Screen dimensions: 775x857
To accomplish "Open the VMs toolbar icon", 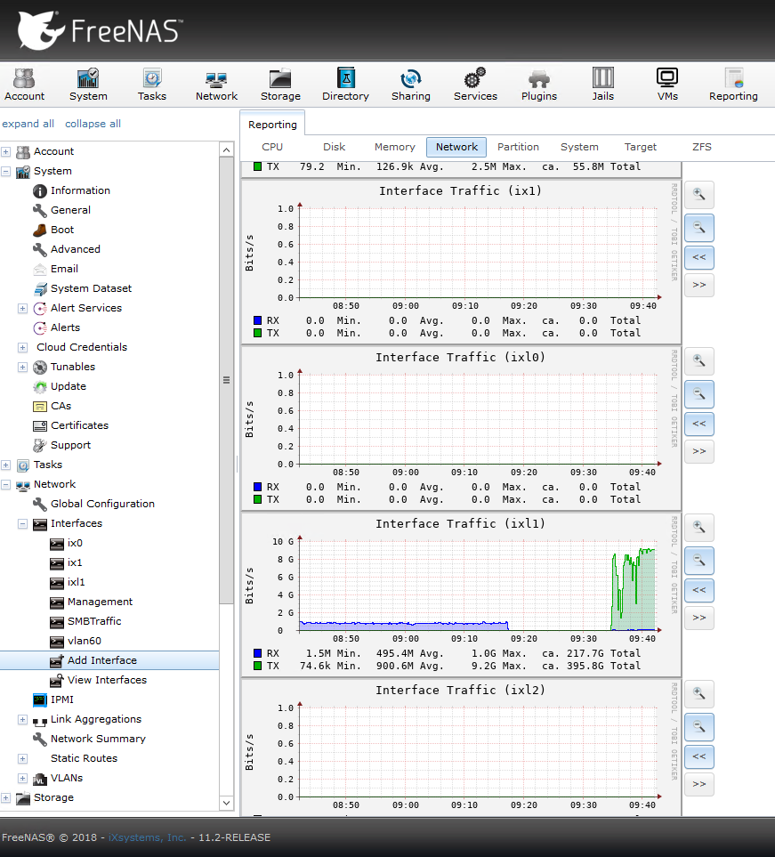I will (667, 85).
